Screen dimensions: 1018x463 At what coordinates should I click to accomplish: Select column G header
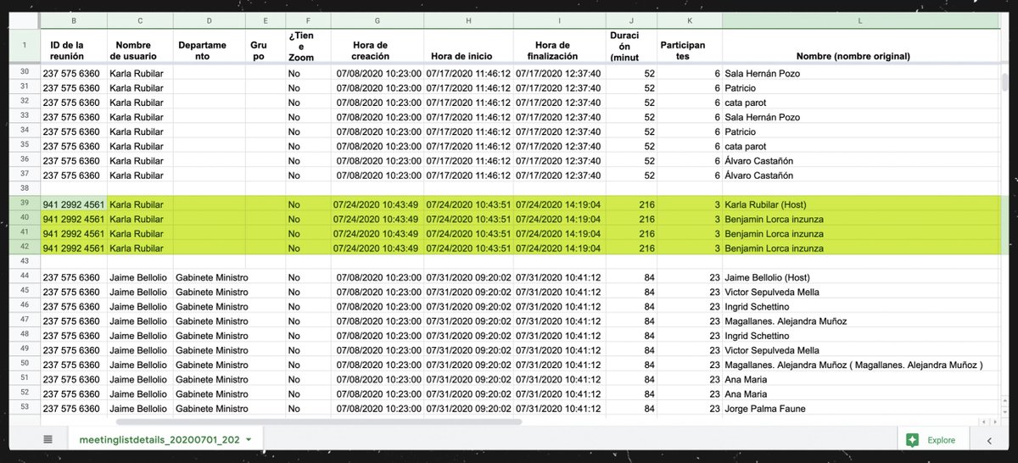(x=378, y=20)
